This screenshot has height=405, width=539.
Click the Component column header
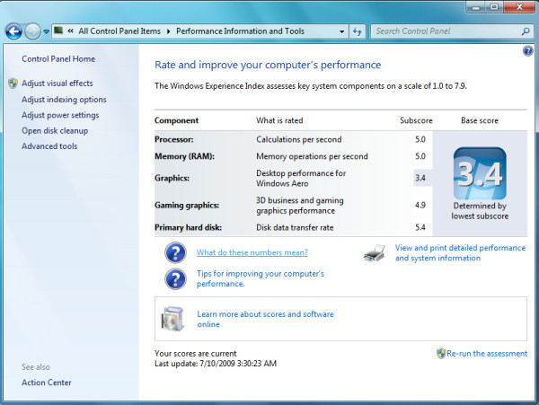[176, 120]
